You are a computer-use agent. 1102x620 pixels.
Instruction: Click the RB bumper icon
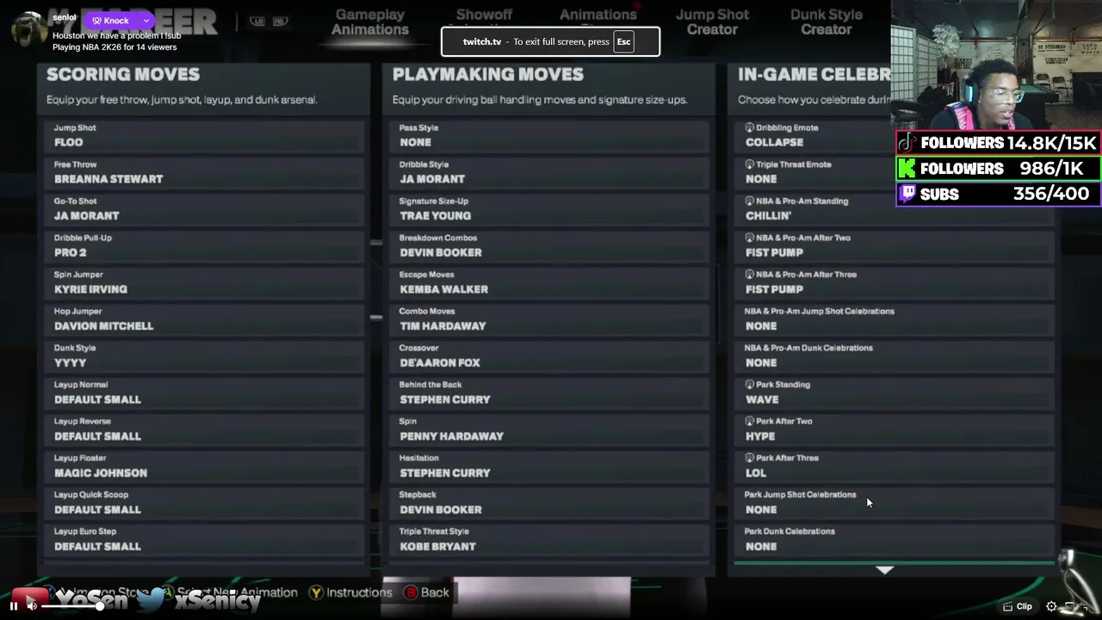[281, 22]
